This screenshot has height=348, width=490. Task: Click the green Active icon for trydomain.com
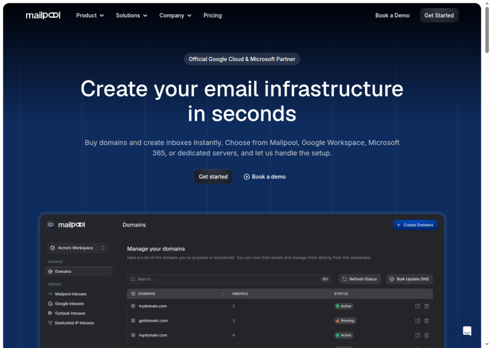tap(337, 306)
